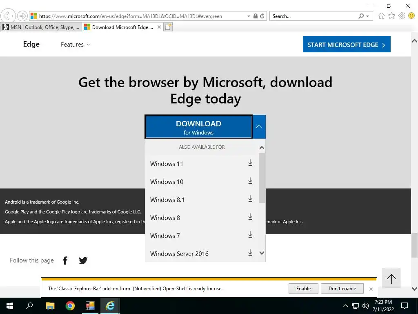Pick Windows 7 from the list
The image size is (418, 314).
click(165, 236)
